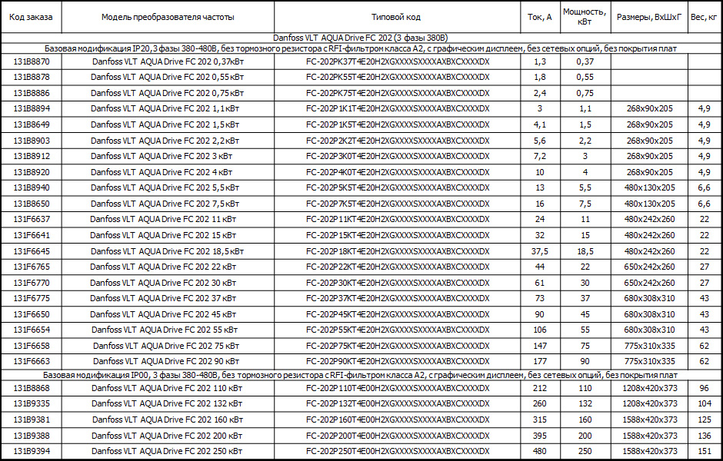Select the weight value 104
This screenshot has height=461, width=723.
click(x=704, y=403)
